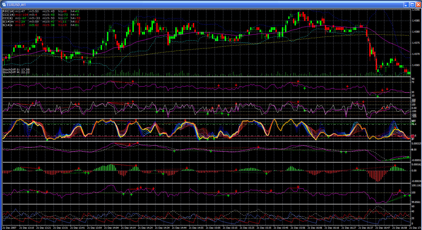This screenshot has width=422, height=230.
Task: Click the chart window icon in title bar
Action: point(4,5)
